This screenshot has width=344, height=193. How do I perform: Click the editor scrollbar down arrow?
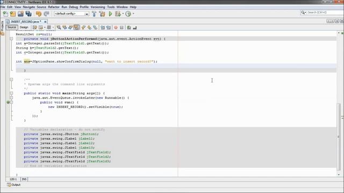coord(339,175)
